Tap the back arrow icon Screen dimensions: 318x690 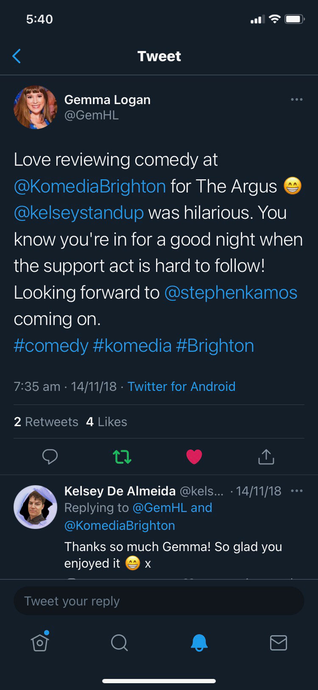pos(17,56)
